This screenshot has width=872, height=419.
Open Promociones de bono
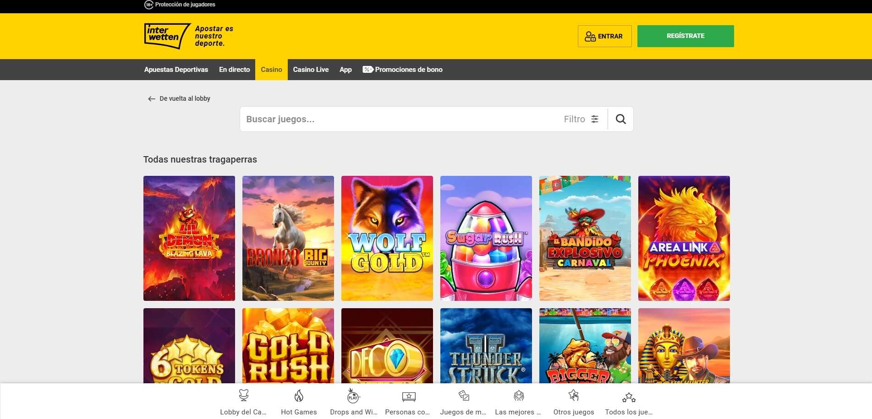[x=403, y=70]
